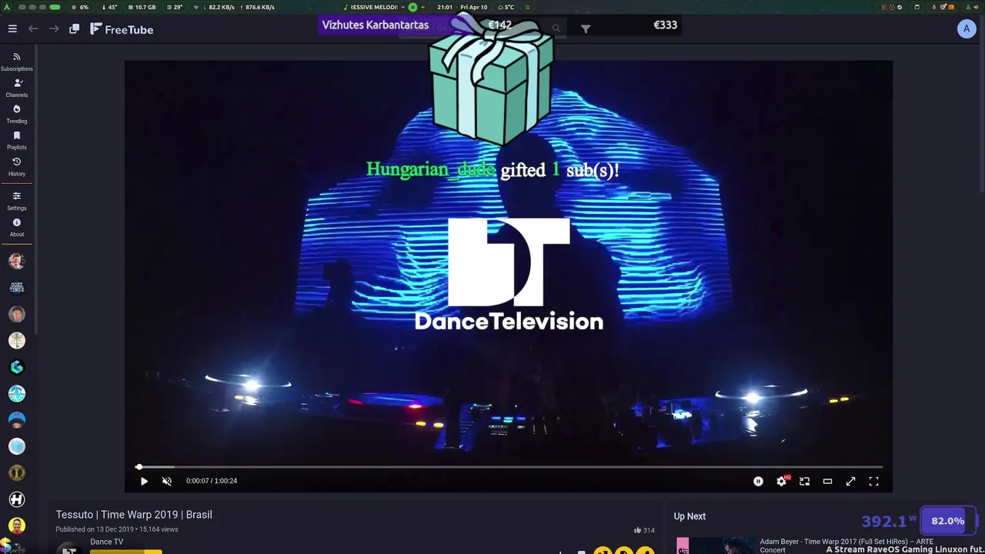Click the 5°C weather indicator
This screenshot has width=985, height=554.
(x=506, y=7)
